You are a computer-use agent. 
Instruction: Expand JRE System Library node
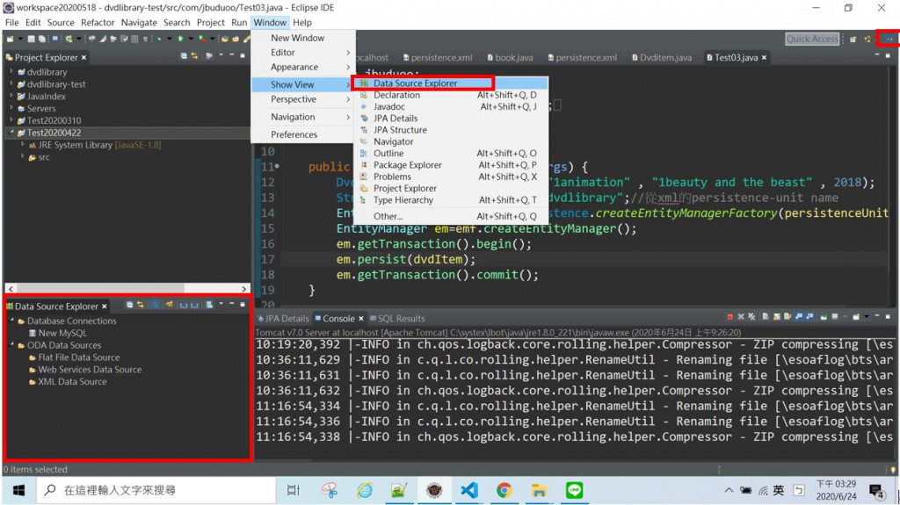(x=23, y=145)
